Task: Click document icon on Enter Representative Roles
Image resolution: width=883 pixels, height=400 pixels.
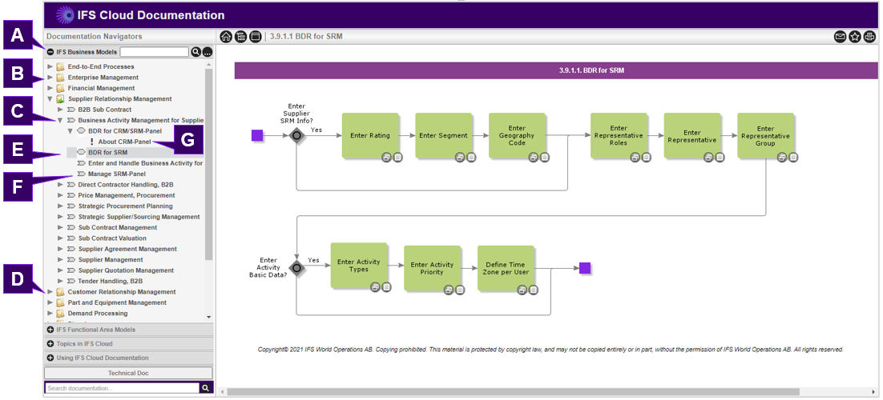Action: 645,158
